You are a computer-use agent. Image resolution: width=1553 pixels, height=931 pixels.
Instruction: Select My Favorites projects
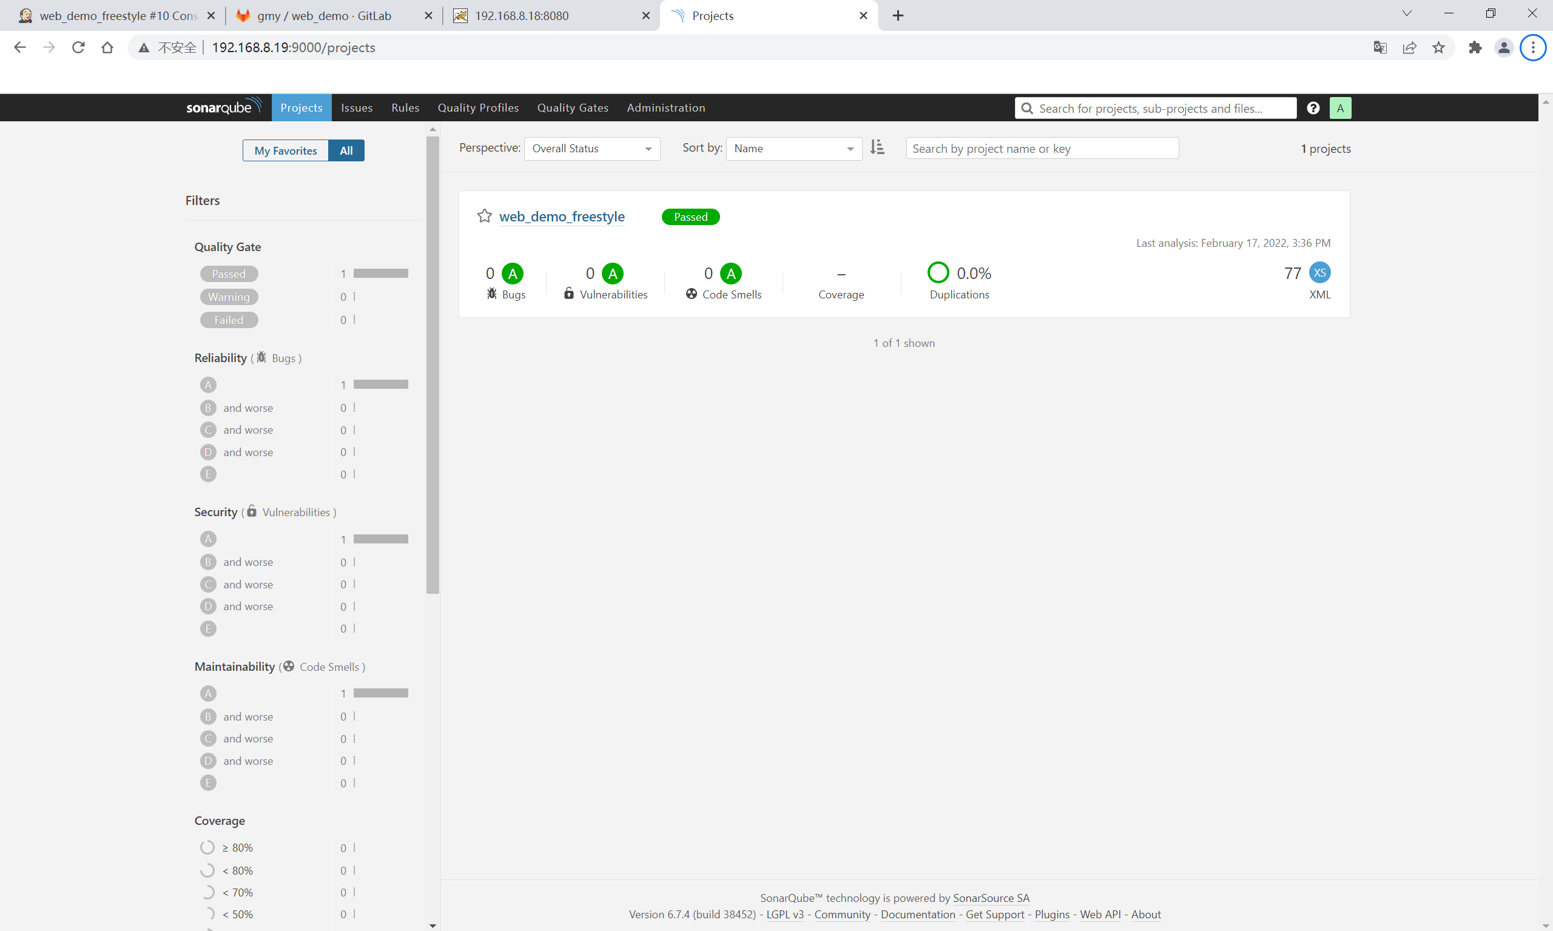point(286,150)
